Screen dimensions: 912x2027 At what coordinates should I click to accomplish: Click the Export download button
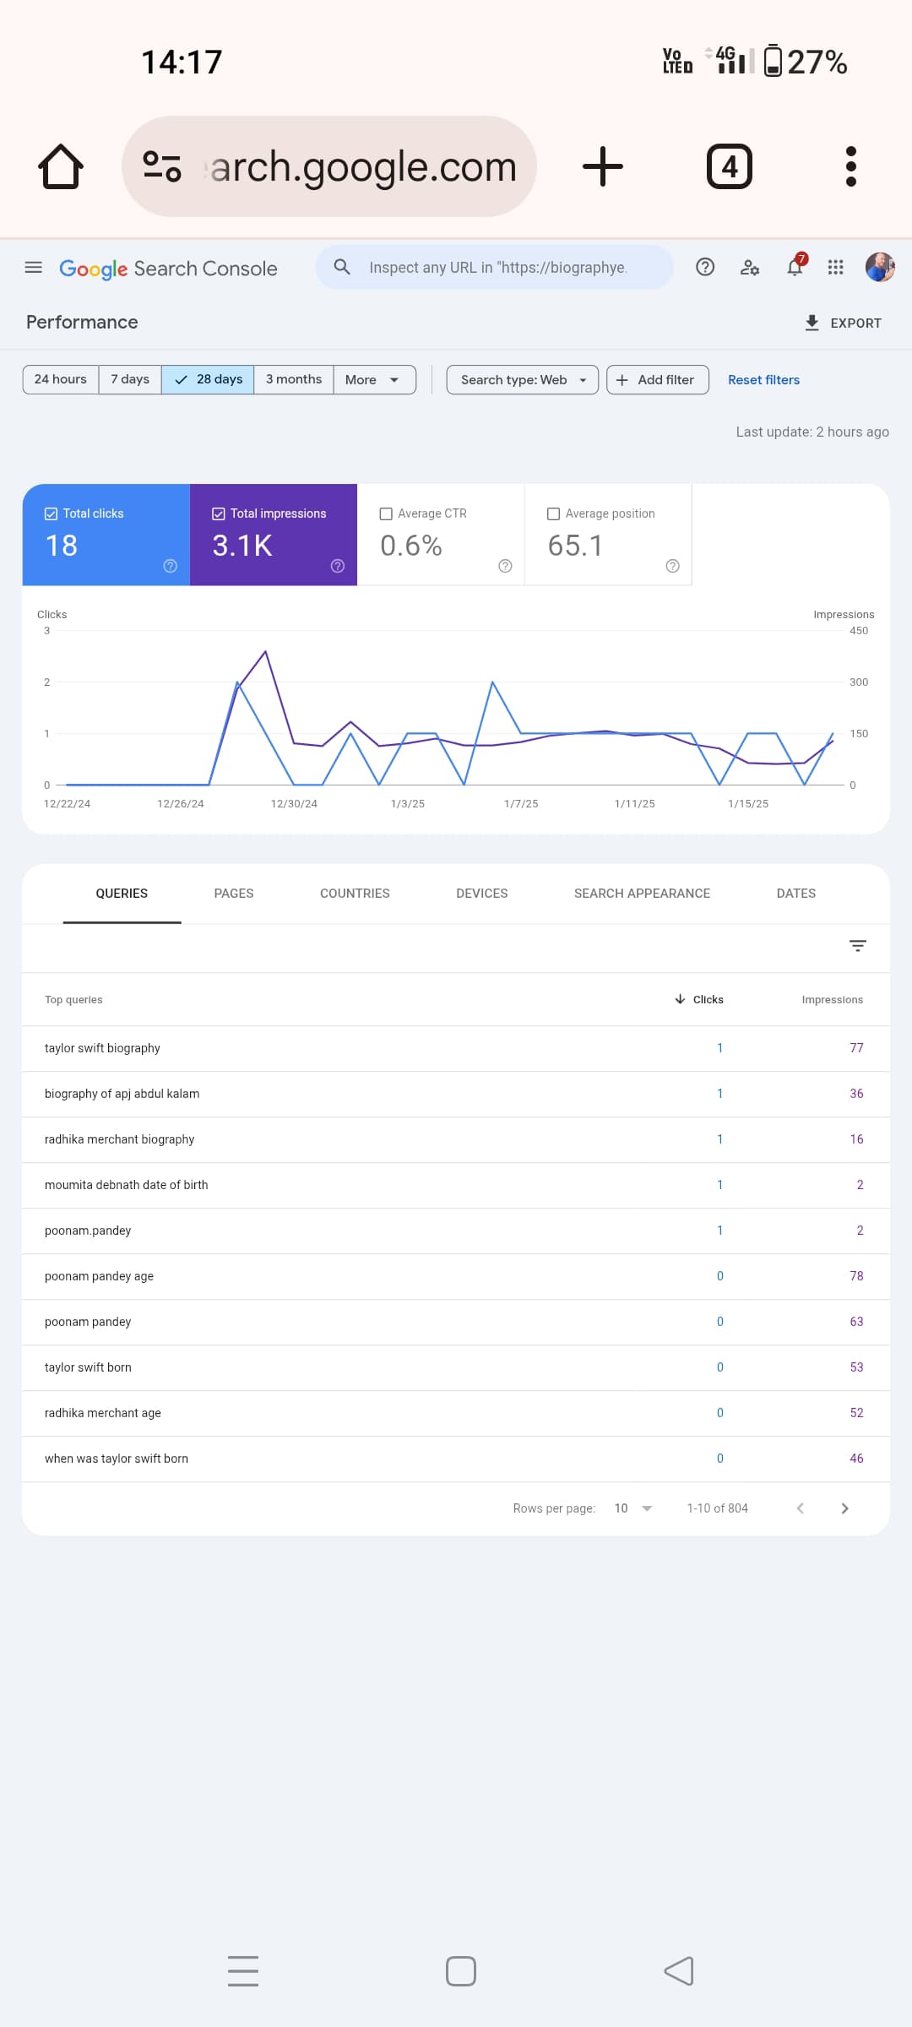coord(843,323)
